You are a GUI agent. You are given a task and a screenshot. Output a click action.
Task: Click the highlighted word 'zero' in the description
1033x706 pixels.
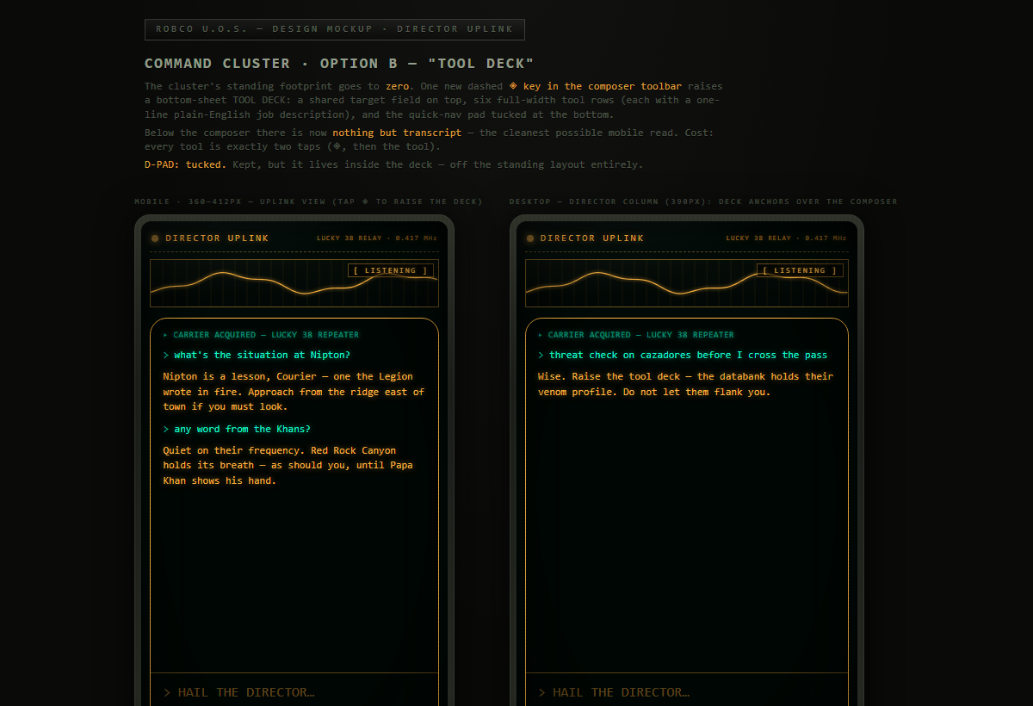tap(397, 86)
